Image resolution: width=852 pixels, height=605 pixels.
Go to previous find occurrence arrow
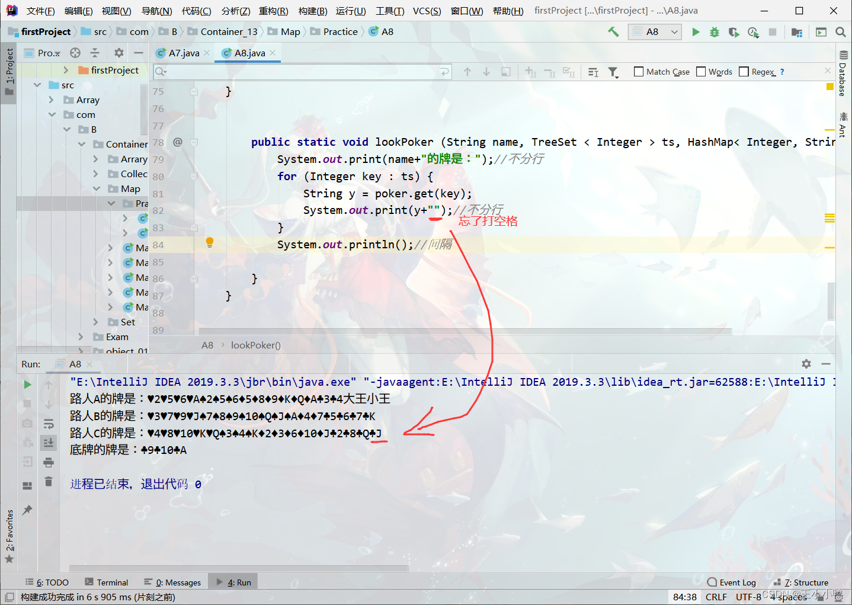[467, 72]
